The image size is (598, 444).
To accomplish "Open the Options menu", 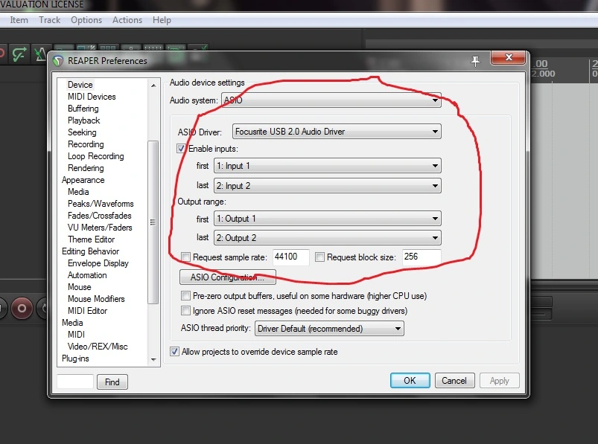I will [86, 20].
